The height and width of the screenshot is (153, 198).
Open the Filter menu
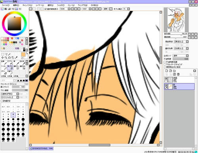point(61,5)
